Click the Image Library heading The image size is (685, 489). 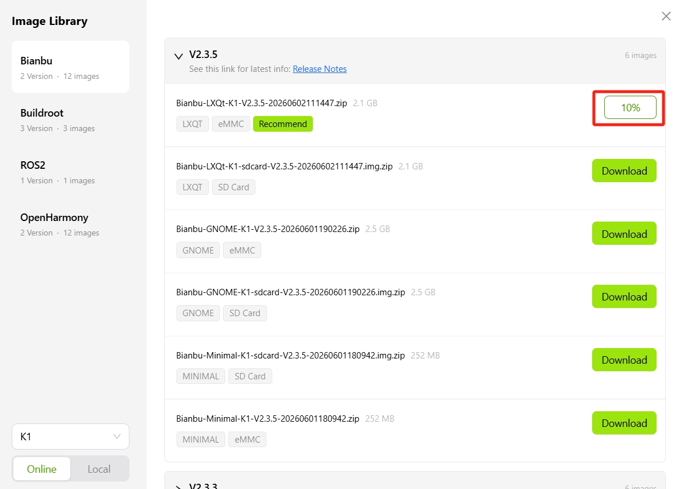49,21
